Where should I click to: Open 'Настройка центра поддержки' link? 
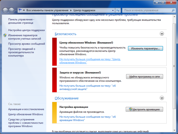point(27,30)
